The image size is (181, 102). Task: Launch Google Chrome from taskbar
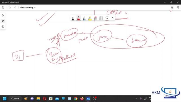[76, 99]
